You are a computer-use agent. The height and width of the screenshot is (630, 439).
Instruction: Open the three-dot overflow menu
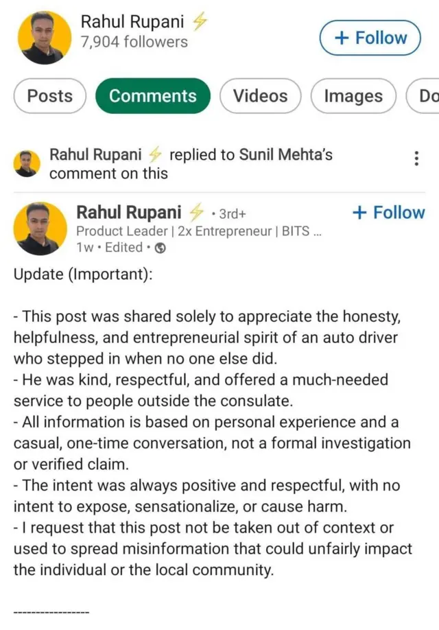pyautogui.click(x=416, y=159)
